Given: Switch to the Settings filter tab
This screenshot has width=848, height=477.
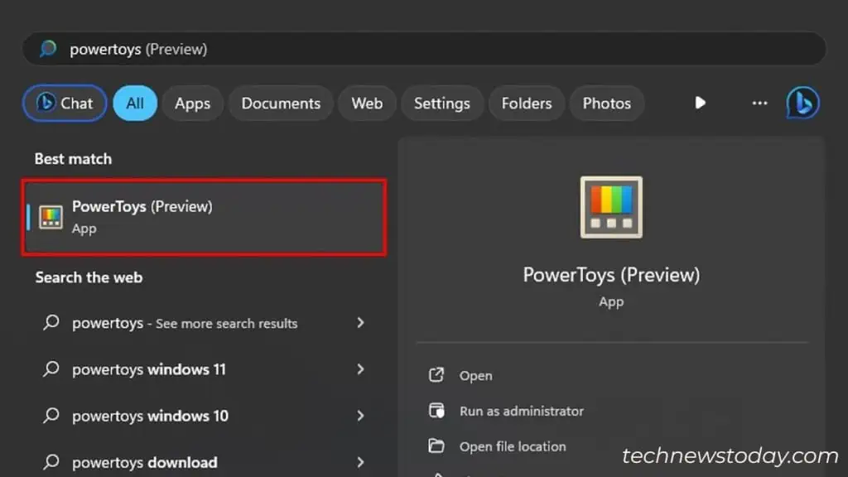Looking at the screenshot, I should (x=442, y=103).
